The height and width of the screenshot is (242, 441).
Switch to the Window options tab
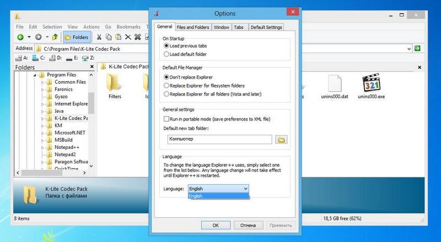pyautogui.click(x=222, y=28)
